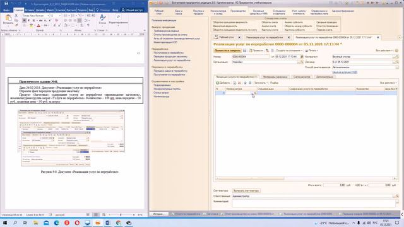Switch to the Рабочий стол tab in 1C
Screen dimensions: 404x227
[x=226, y=37]
